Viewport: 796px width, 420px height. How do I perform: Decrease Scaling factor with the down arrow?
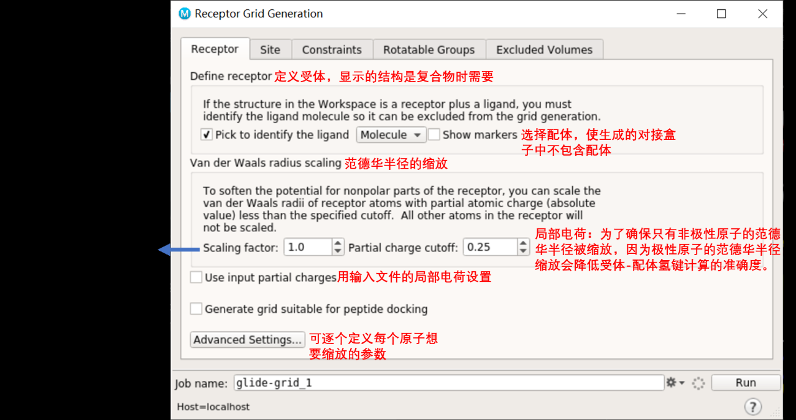[338, 251]
